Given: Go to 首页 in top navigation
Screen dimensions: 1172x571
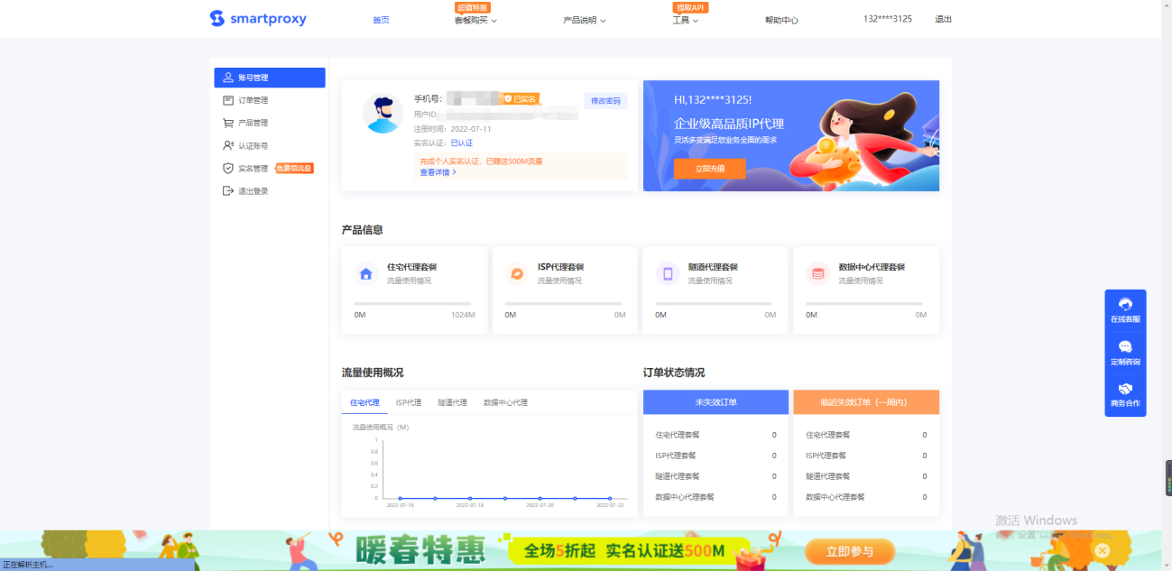Looking at the screenshot, I should tap(381, 20).
